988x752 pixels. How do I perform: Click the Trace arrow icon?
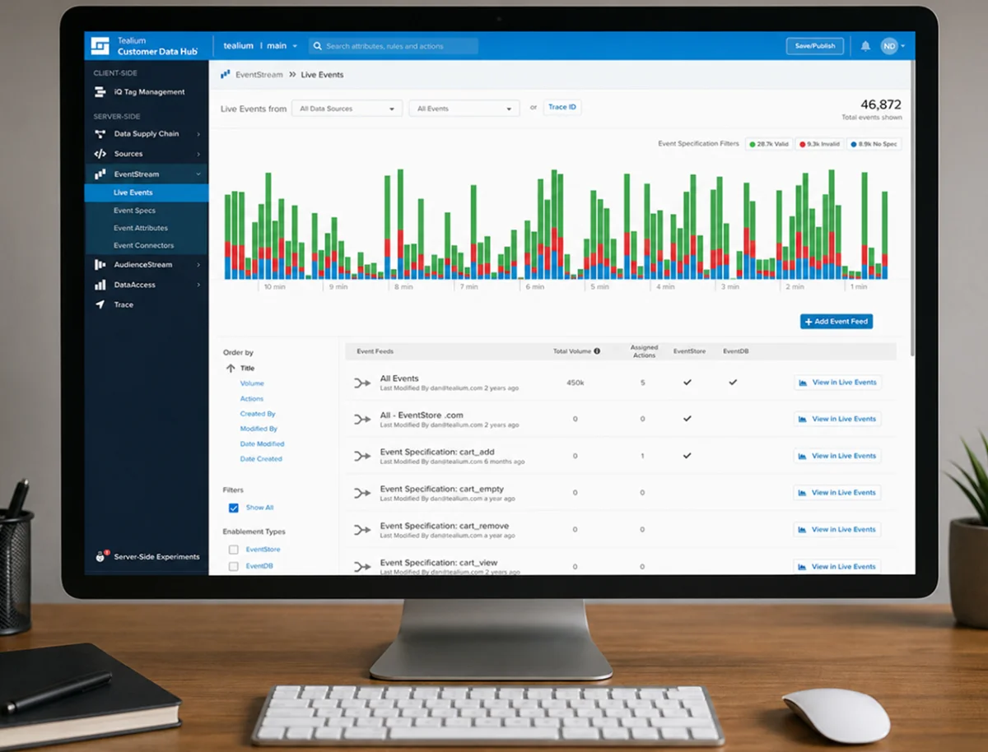click(100, 304)
